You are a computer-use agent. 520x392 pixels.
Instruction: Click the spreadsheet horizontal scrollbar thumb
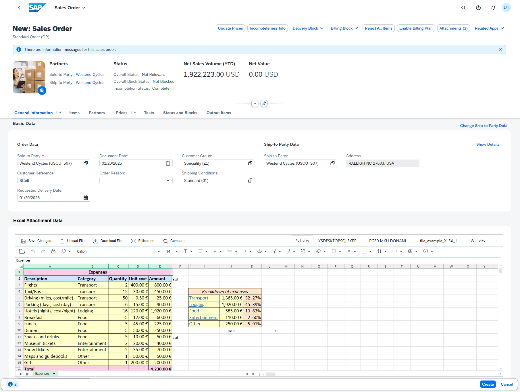pos(271,374)
